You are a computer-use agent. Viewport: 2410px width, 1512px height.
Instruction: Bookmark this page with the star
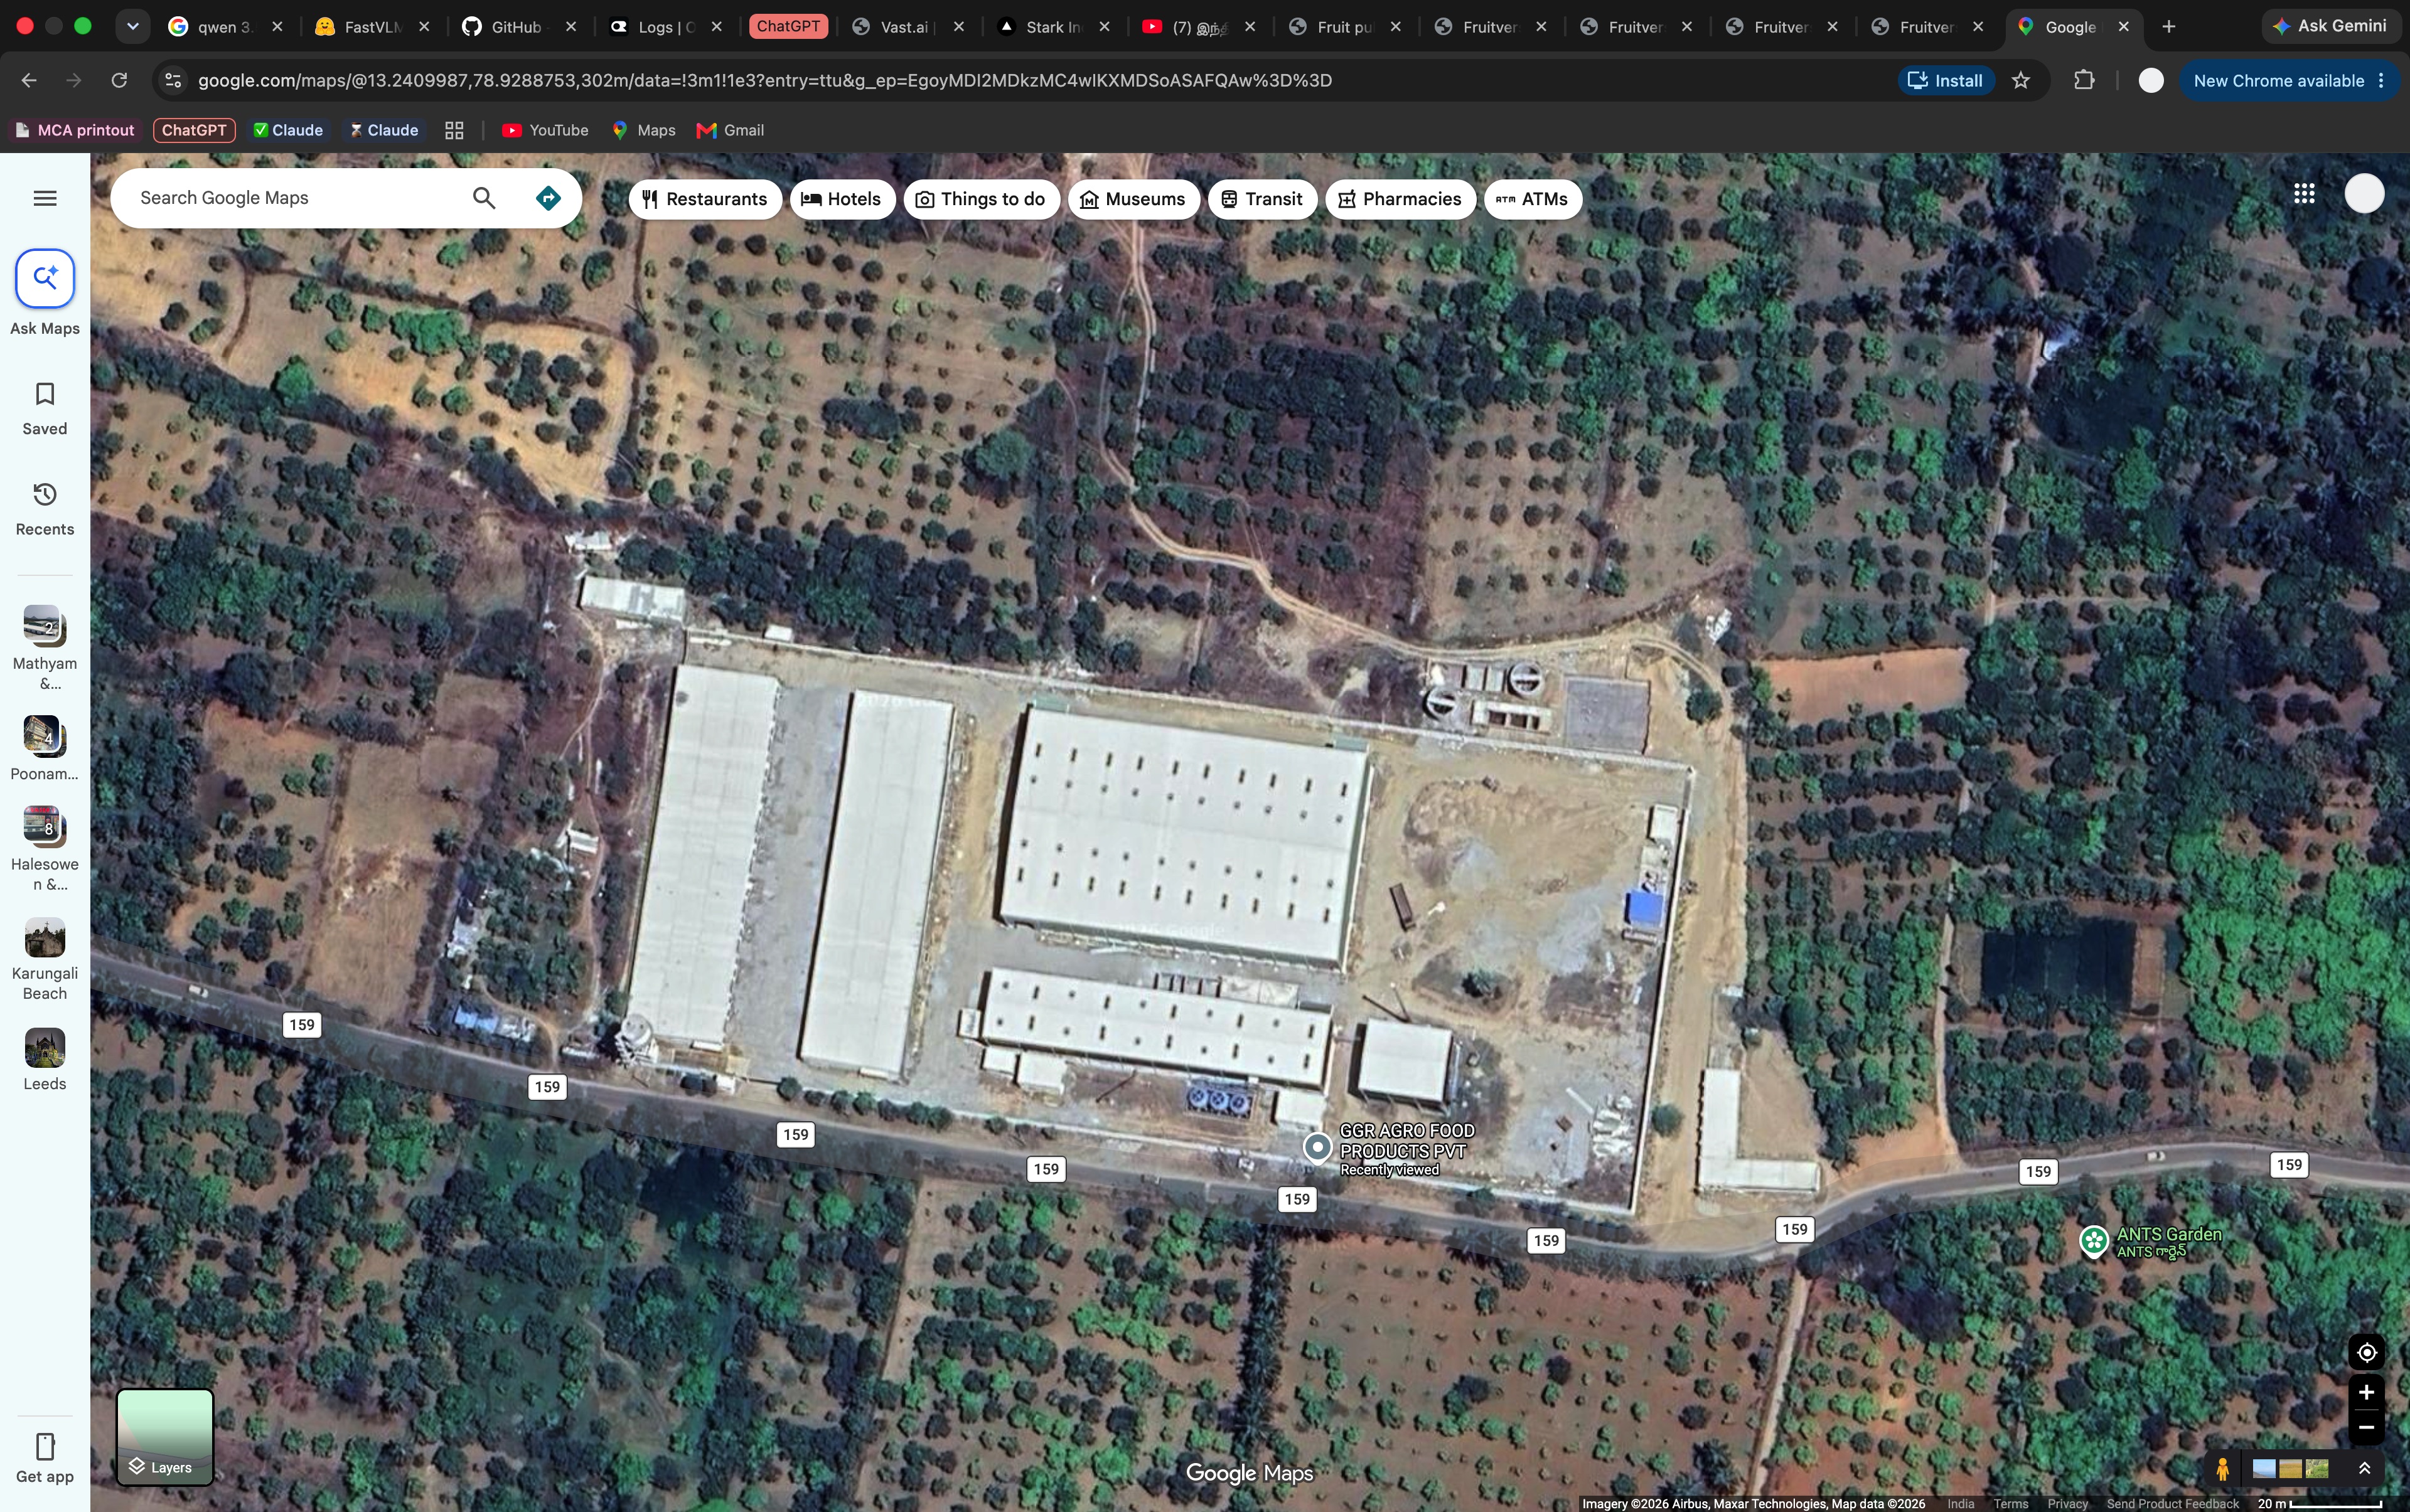click(2021, 81)
